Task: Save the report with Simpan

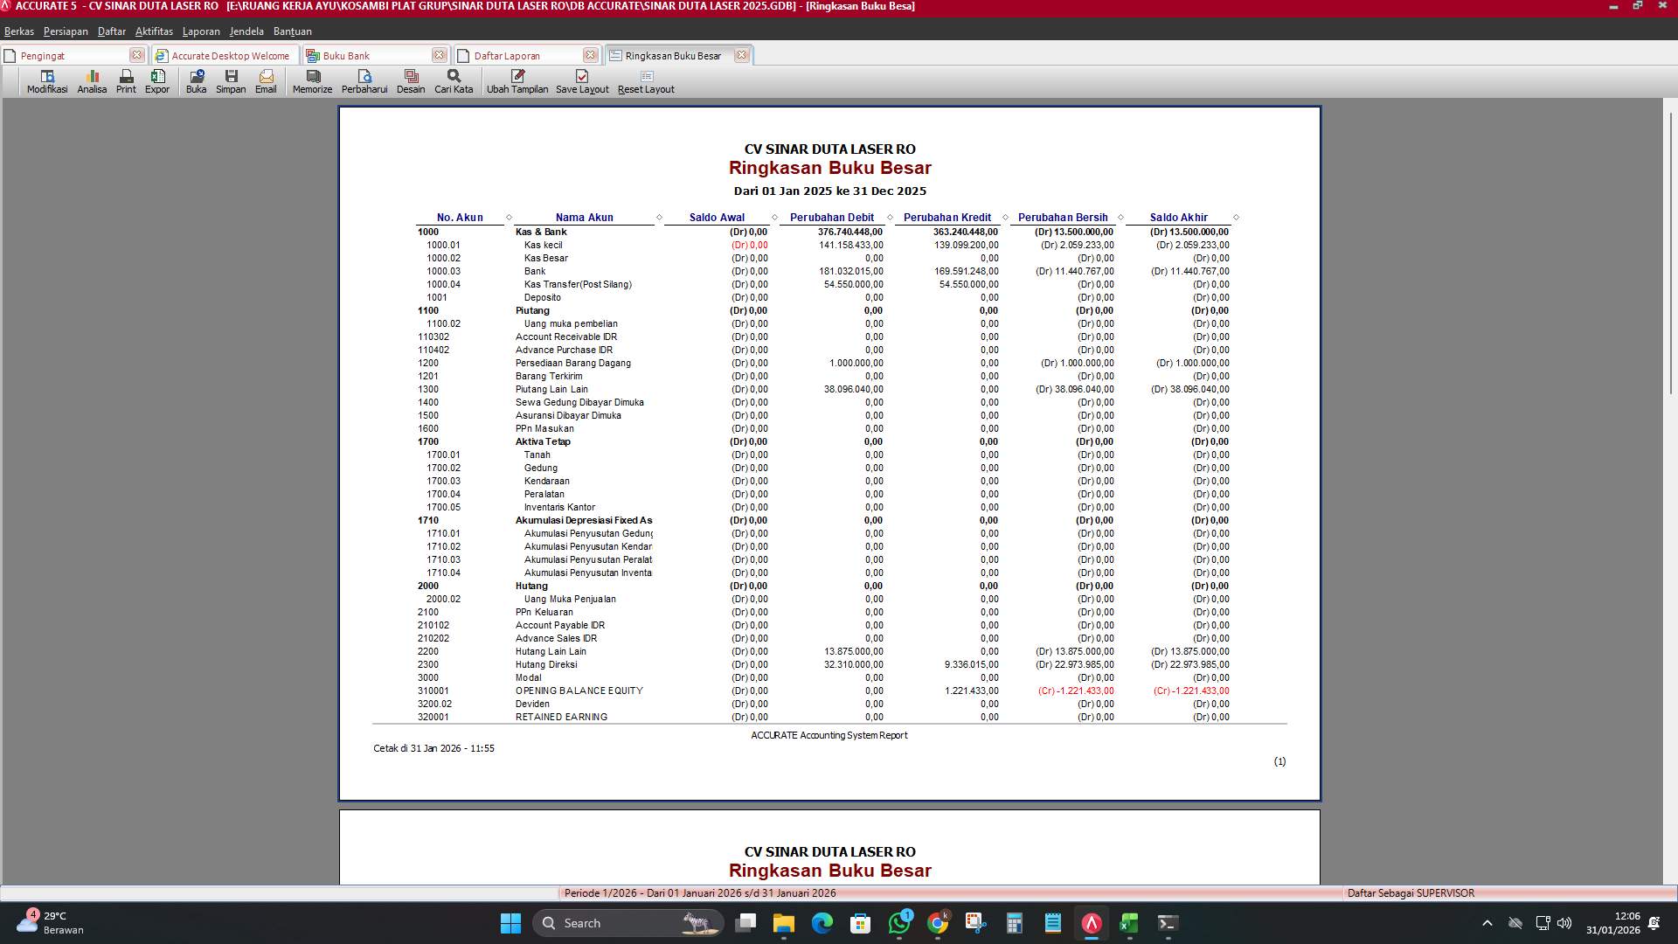Action: 231,82
